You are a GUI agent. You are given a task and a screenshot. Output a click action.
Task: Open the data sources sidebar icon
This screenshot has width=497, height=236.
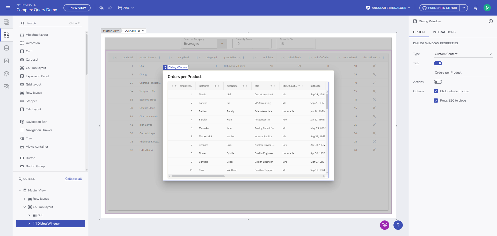click(6, 48)
